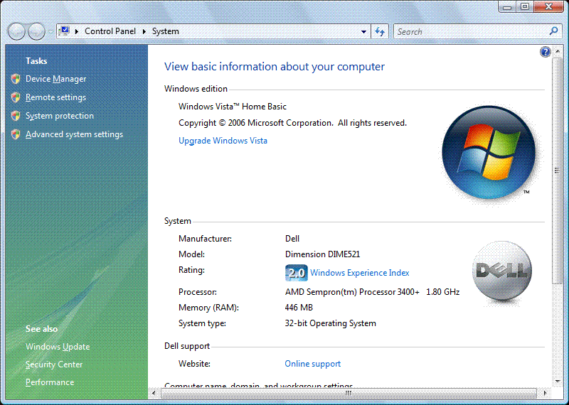Open System protection task link

pos(60,116)
